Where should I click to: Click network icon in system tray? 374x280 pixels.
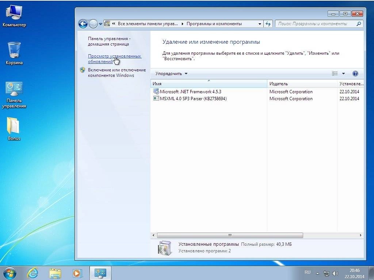(326, 273)
